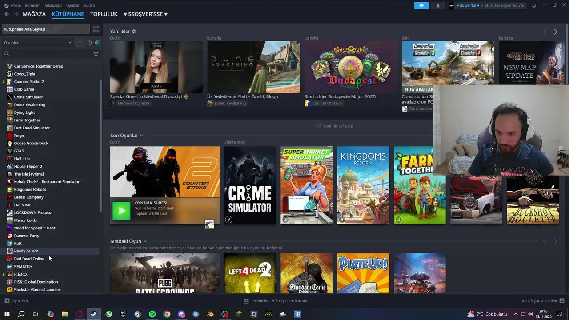Open Windows notification center icon
569x320 pixels.
point(560,314)
